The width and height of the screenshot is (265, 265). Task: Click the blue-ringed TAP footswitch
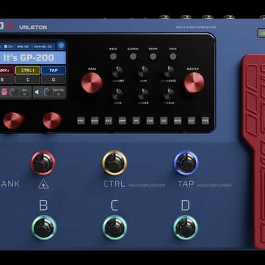tap(186, 163)
